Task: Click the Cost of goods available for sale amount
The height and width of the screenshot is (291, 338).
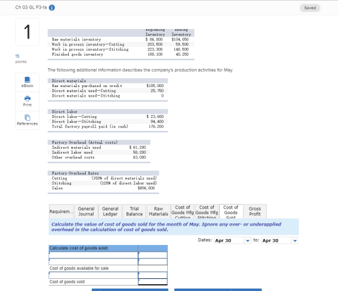Action: (x=153, y=269)
